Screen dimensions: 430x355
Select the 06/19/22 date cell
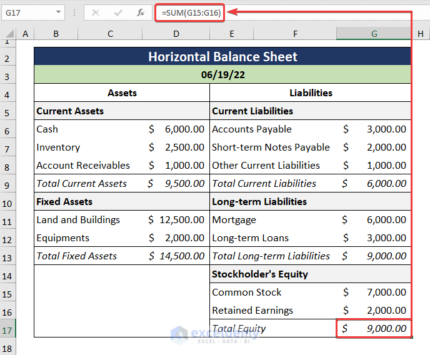coord(222,75)
